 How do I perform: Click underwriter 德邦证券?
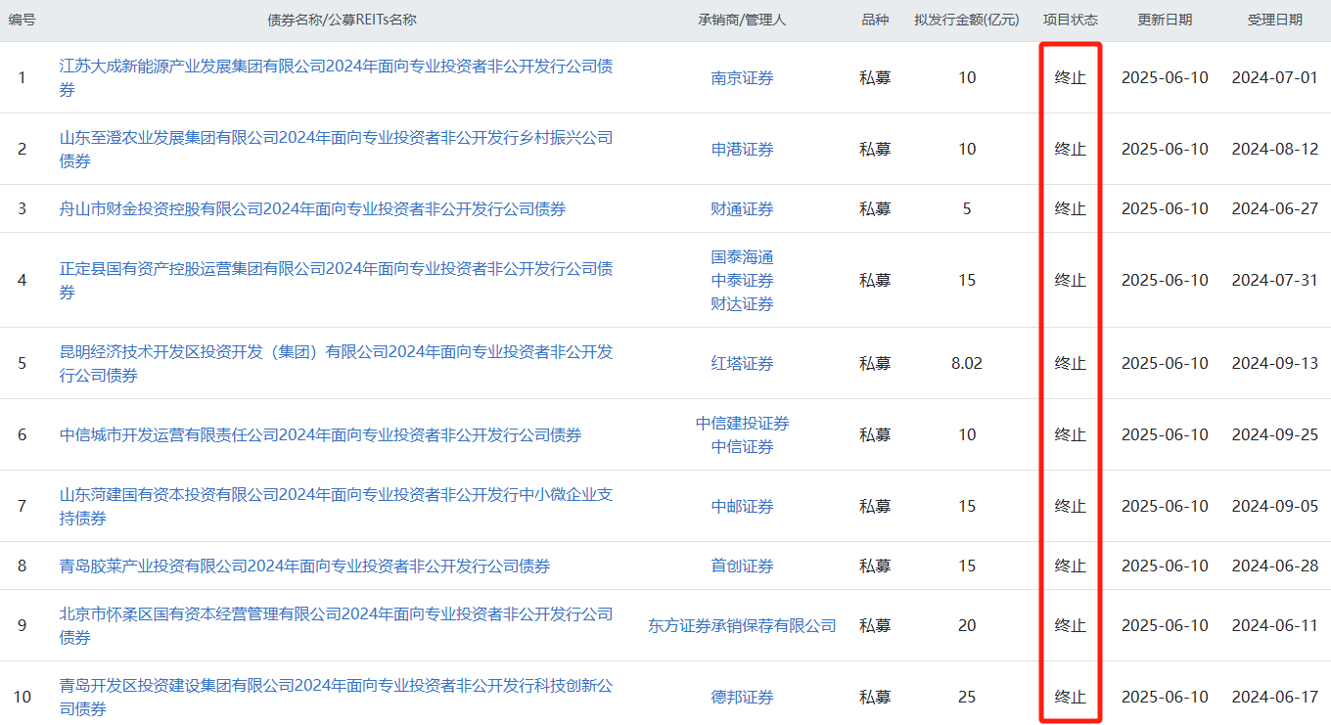click(742, 697)
